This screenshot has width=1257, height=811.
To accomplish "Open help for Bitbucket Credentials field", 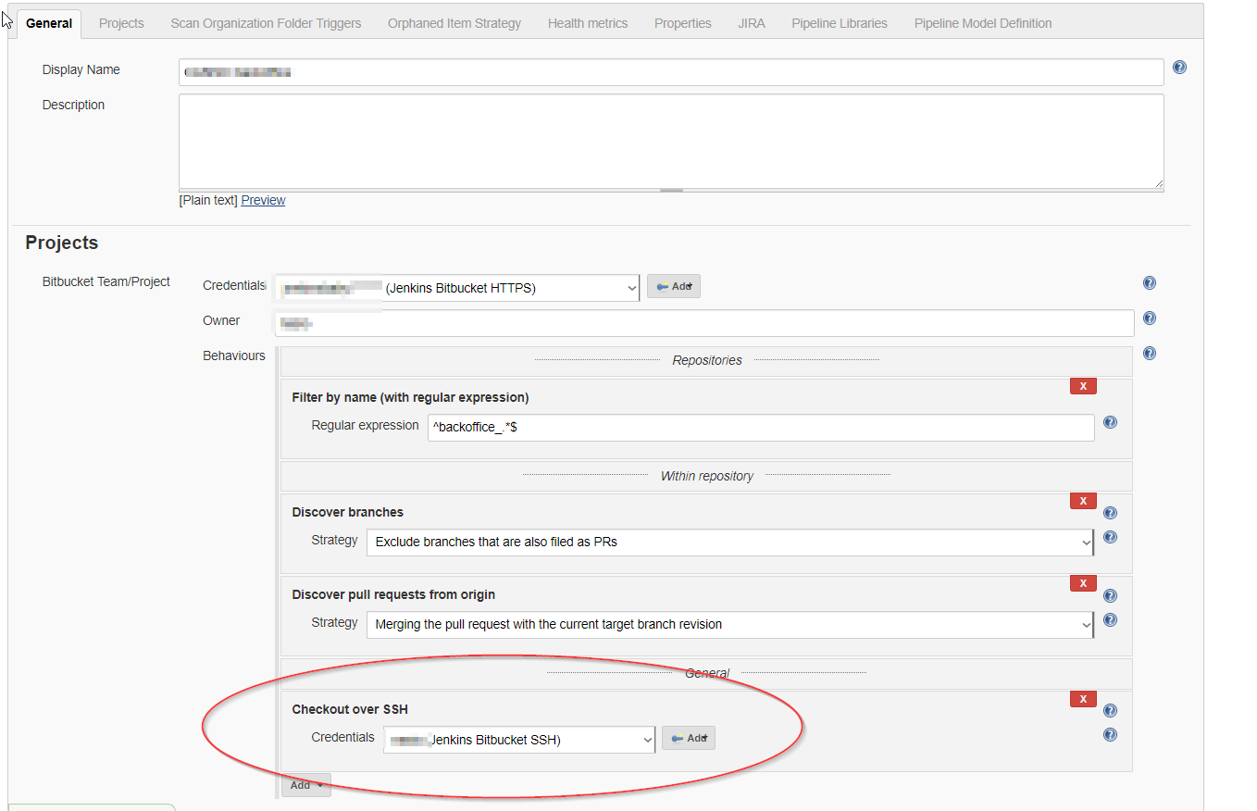I will click(x=1149, y=283).
